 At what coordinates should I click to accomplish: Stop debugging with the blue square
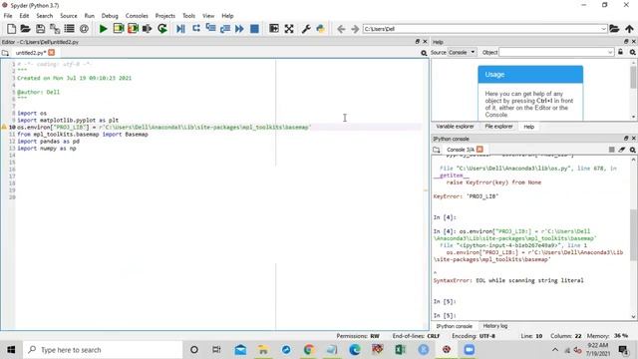tap(255, 29)
